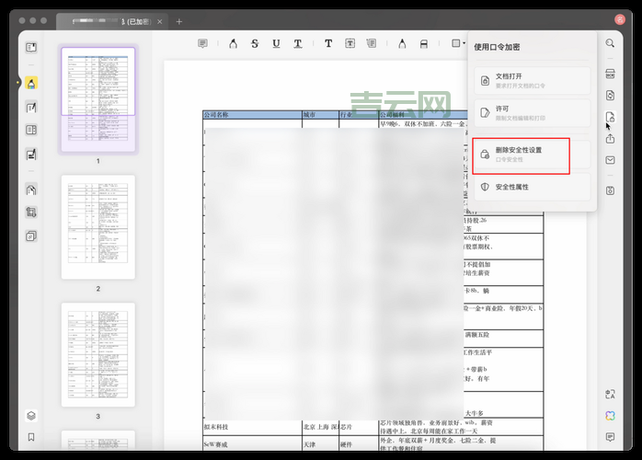The height and width of the screenshot is (460, 642).
Task: Select the Text Box tool
Action: [350, 43]
